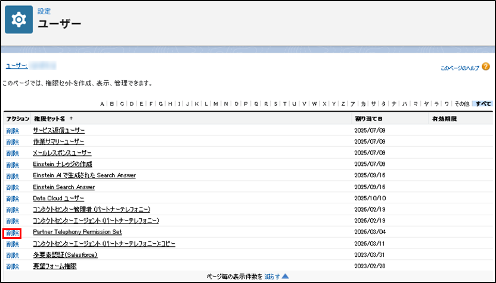The width and height of the screenshot is (496, 283).
Task: Click the blue triangle to show fewer records
Action: pos(286,276)
